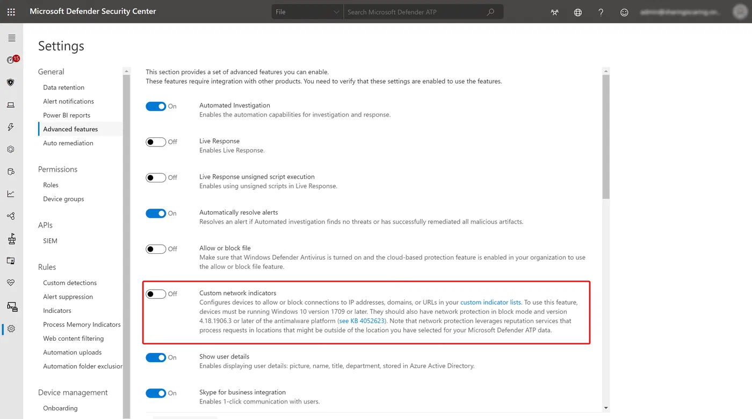The image size is (752, 419).
Task: Go to Alert notifications settings
Action: coord(69,101)
